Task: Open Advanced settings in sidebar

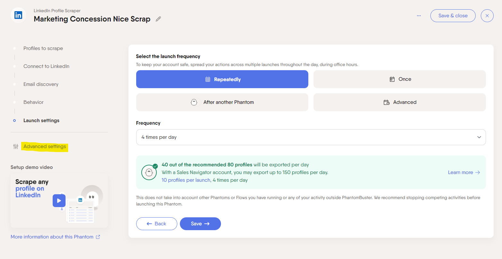Action: pyautogui.click(x=45, y=146)
